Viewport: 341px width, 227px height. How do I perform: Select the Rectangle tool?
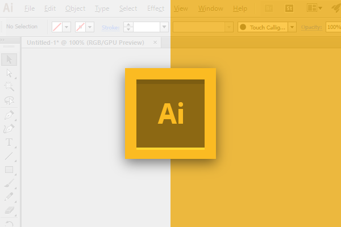(x=9, y=170)
